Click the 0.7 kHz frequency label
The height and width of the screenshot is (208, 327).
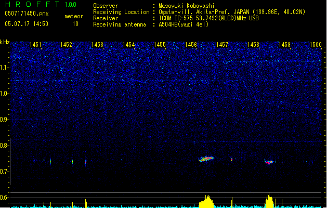pyautogui.click(x=4, y=172)
